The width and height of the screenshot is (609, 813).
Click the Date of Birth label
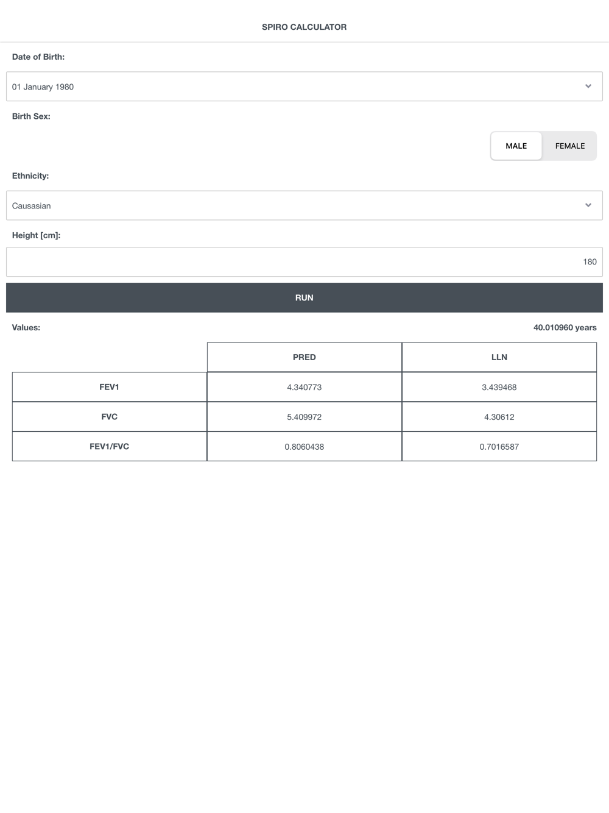point(38,57)
